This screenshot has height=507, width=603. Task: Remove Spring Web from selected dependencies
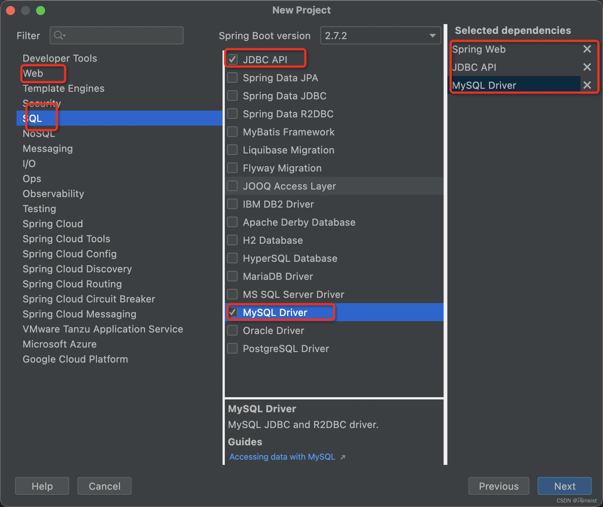point(587,49)
